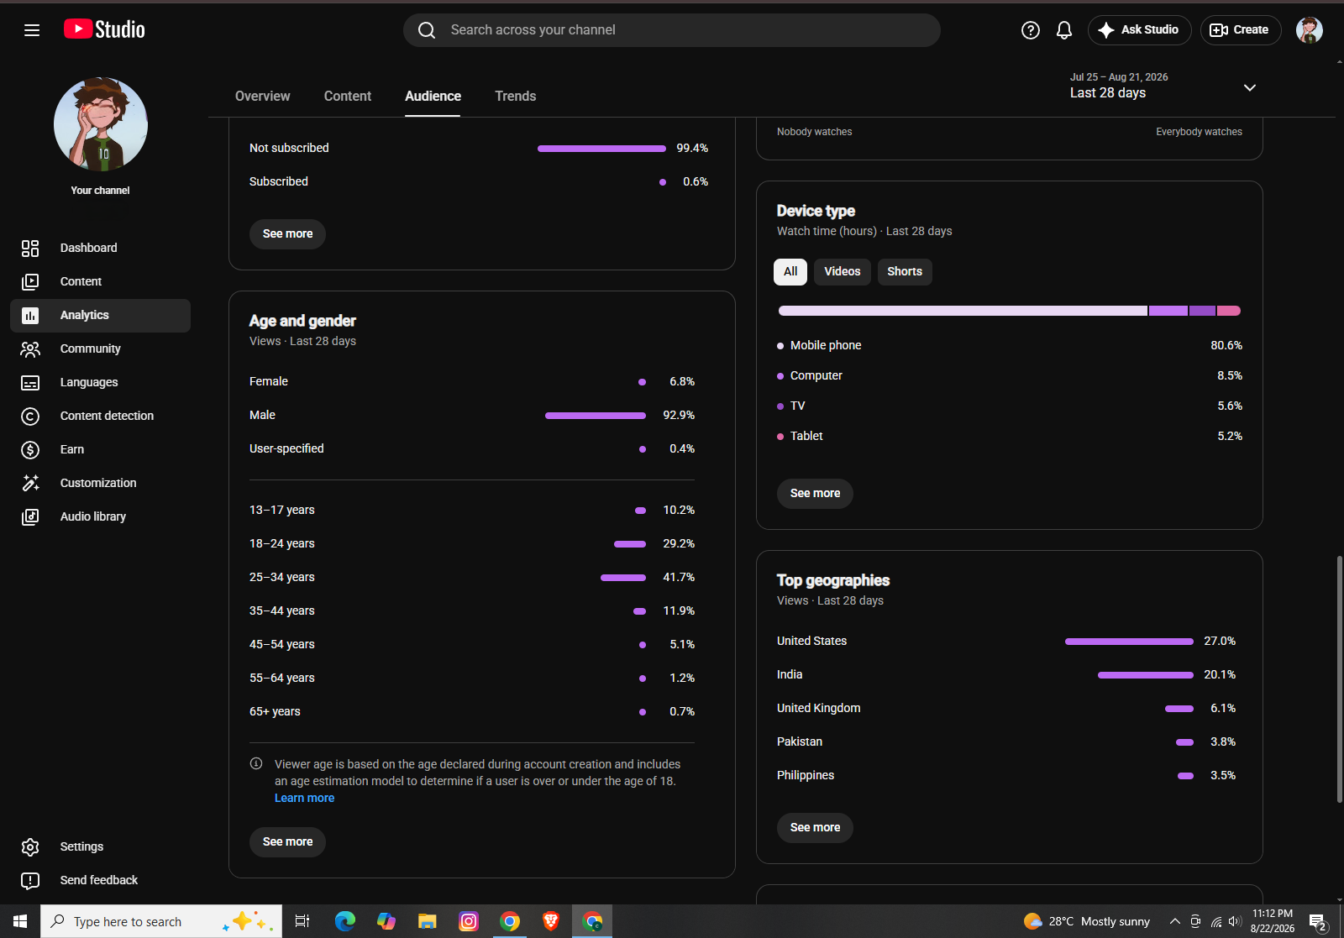Click the channel profile picture in the sidebar
Image resolution: width=1344 pixels, height=938 pixels.
point(101,124)
